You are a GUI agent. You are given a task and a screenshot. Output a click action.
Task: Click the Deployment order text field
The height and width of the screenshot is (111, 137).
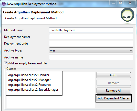pyautogui.click(x=91, y=44)
